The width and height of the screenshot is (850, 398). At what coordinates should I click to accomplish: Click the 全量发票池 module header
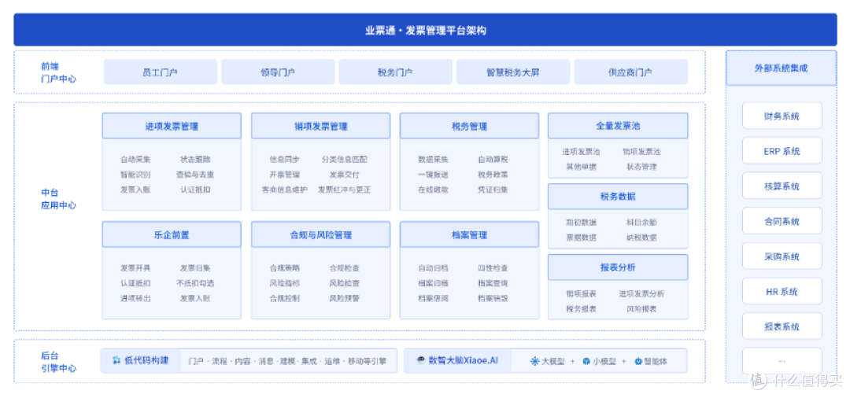point(618,126)
